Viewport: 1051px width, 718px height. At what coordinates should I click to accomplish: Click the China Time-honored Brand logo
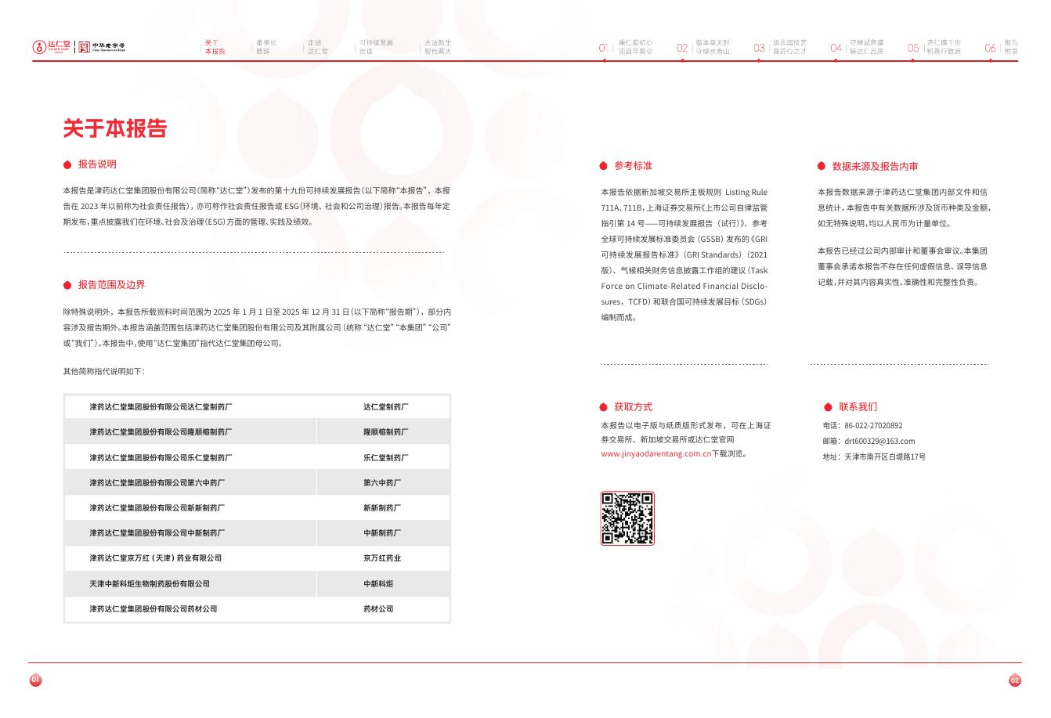(102, 47)
